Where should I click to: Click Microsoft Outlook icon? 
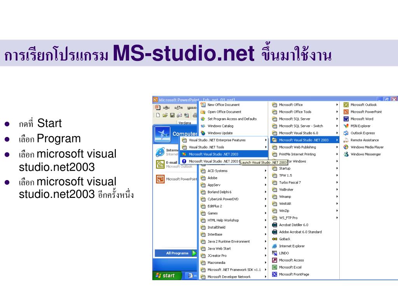point(346,104)
